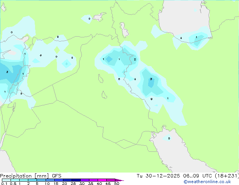Click the 0.1–0.5 mm lightest legend swatch
Screen dimensions: 239x185
pos(6,180)
